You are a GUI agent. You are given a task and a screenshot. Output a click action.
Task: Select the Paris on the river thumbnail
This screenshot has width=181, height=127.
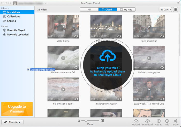(106, 27)
